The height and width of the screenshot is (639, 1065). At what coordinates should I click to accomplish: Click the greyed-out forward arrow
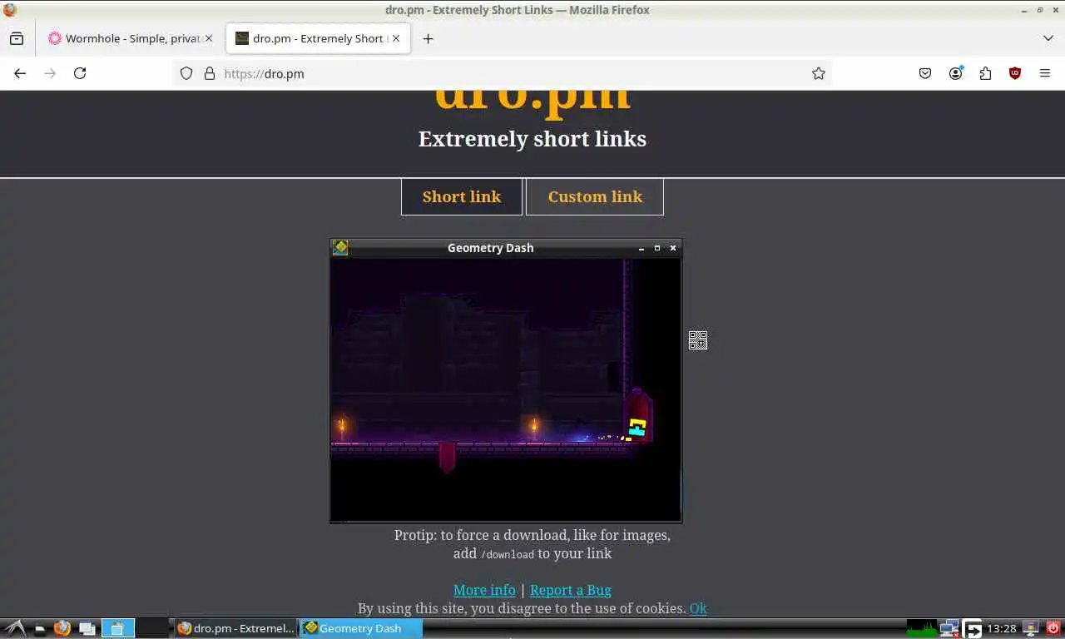tap(50, 73)
